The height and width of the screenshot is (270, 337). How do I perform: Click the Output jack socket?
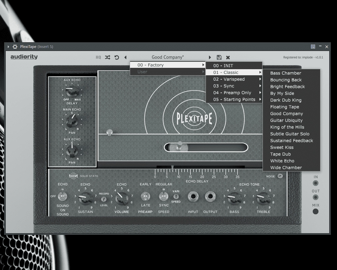tap(210, 196)
